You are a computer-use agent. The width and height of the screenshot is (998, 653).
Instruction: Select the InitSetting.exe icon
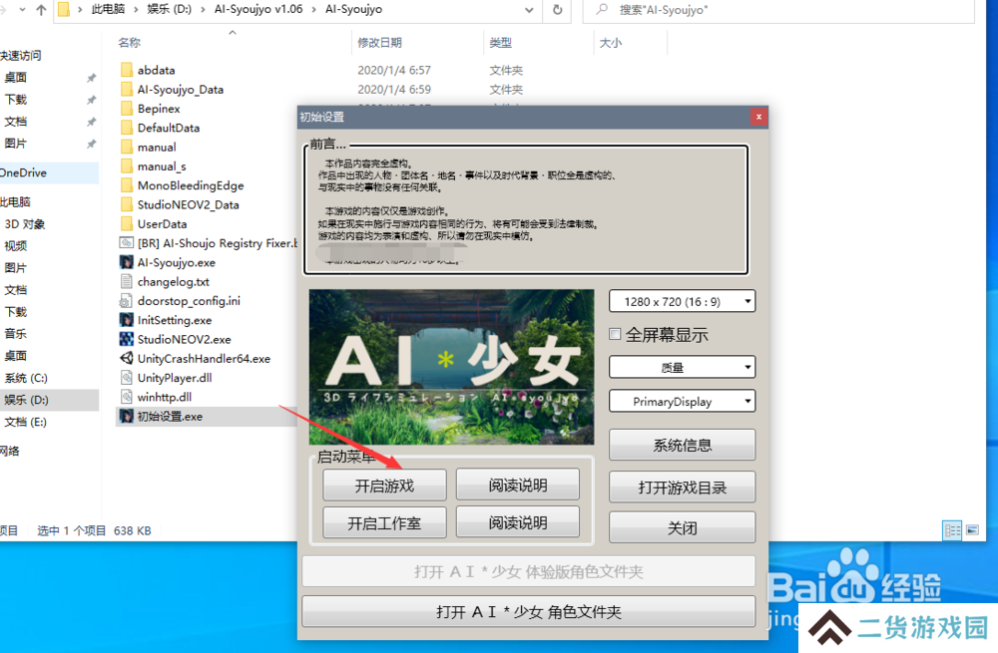tap(126, 320)
